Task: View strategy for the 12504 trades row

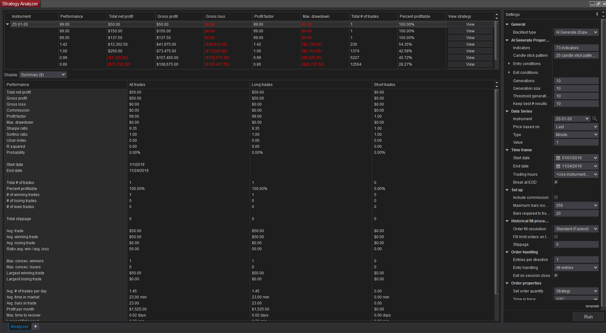Action: pyautogui.click(x=470, y=64)
